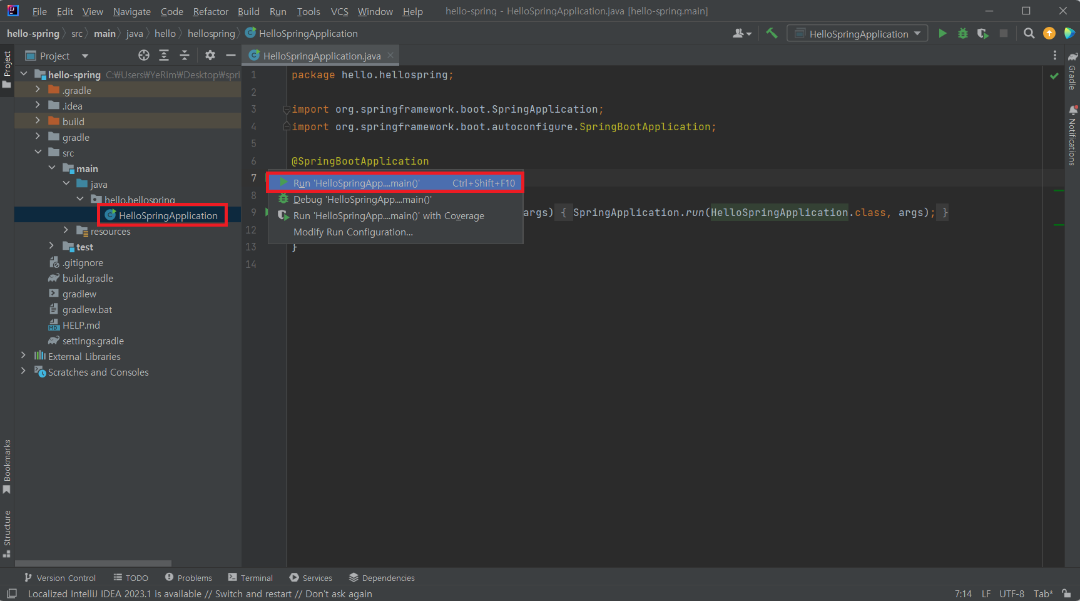Screen dimensions: 1080x601
Task: Click Tab* indentation status entry
Action: (1043, 593)
